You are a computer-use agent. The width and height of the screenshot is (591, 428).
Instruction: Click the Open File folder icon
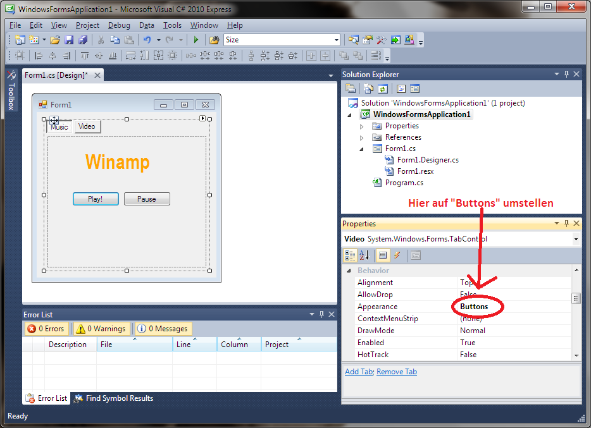click(55, 40)
